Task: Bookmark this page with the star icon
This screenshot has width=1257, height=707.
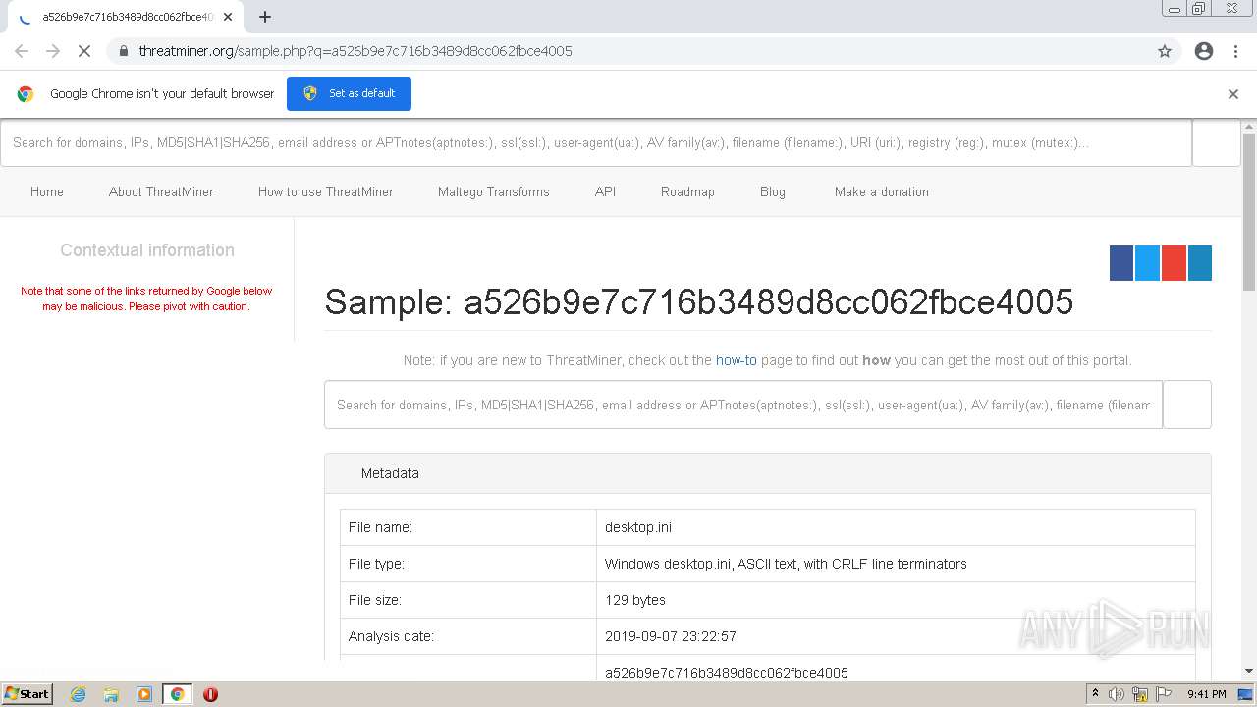Action: (x=1165, y=51)
